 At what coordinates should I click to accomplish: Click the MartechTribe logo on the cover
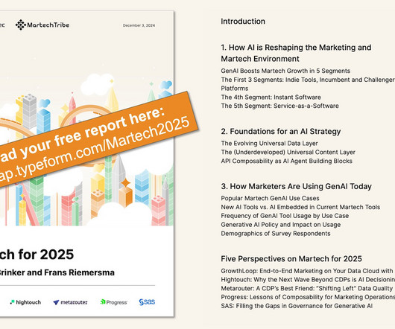[x=42, y=25]
